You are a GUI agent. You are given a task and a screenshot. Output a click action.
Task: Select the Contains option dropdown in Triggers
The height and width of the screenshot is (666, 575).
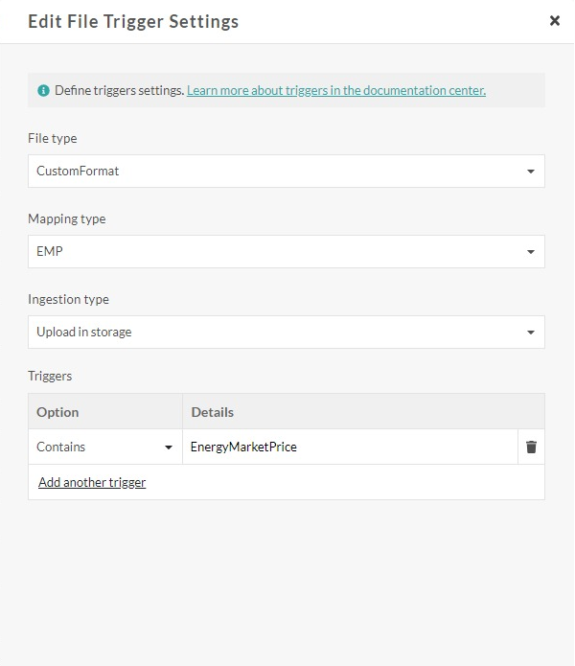[x=101, y=447]
